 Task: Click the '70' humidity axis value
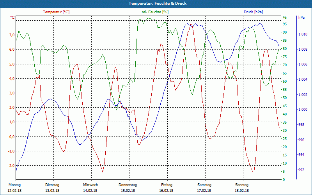coord(285,65)
